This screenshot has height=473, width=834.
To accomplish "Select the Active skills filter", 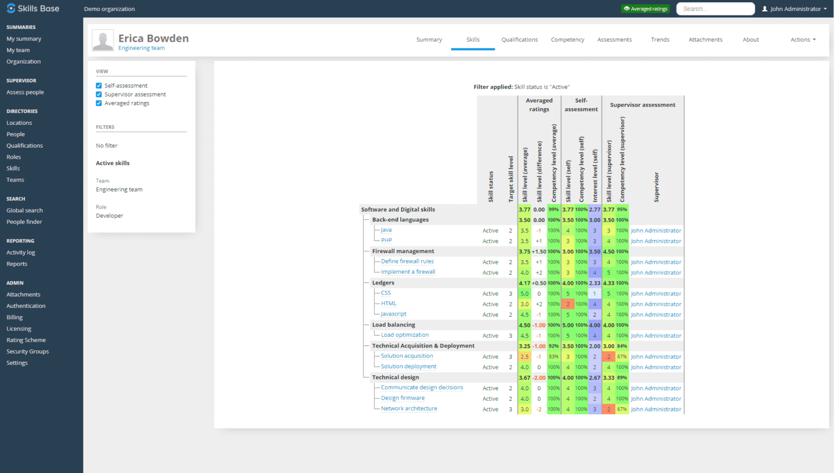I will point(113,163).
